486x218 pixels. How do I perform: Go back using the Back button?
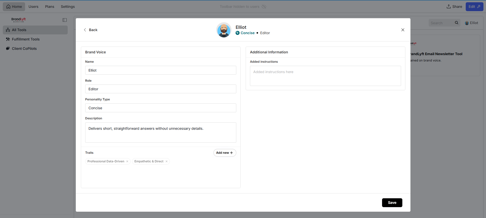[91, 30]
